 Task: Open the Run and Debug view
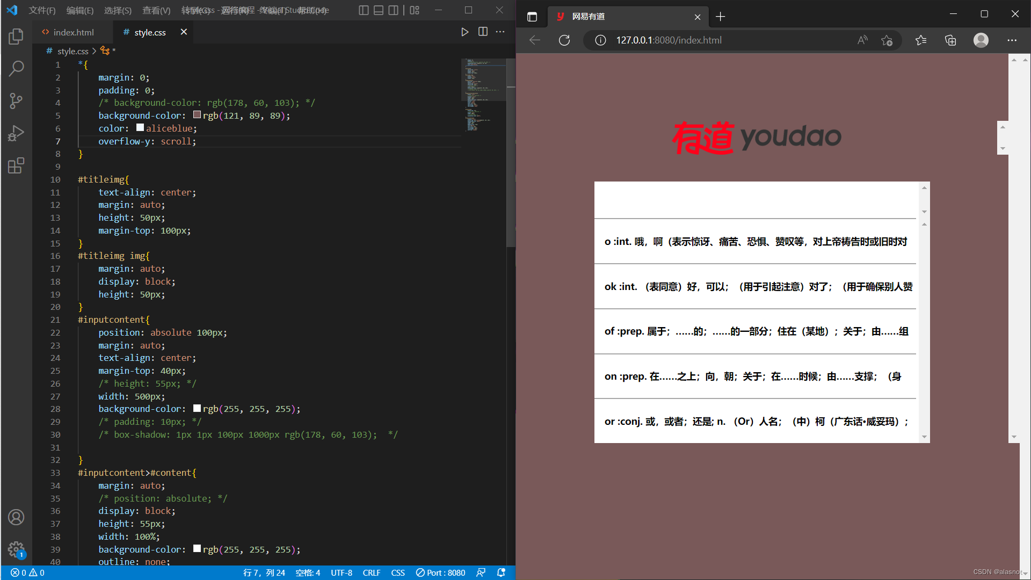(16, 133)
